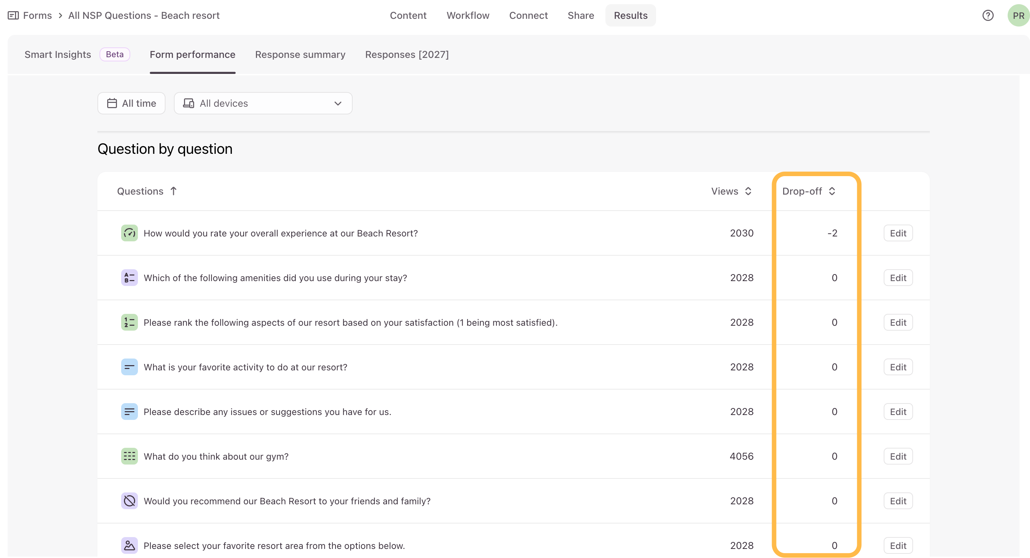This screenshot has width=1030, height=558.
Task: Go to the Connect tab
Action: [x=528, y=16]
